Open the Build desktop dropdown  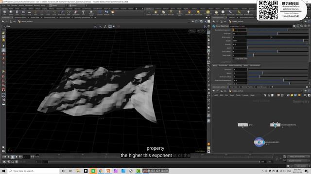(57, 5)
